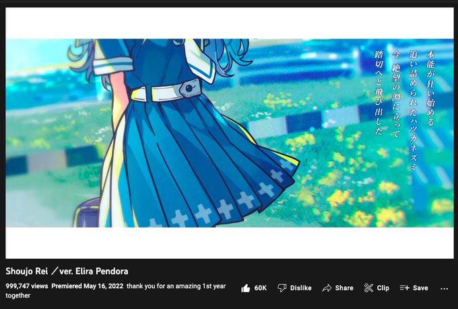Click the Dislike label

tap(301, 288)
